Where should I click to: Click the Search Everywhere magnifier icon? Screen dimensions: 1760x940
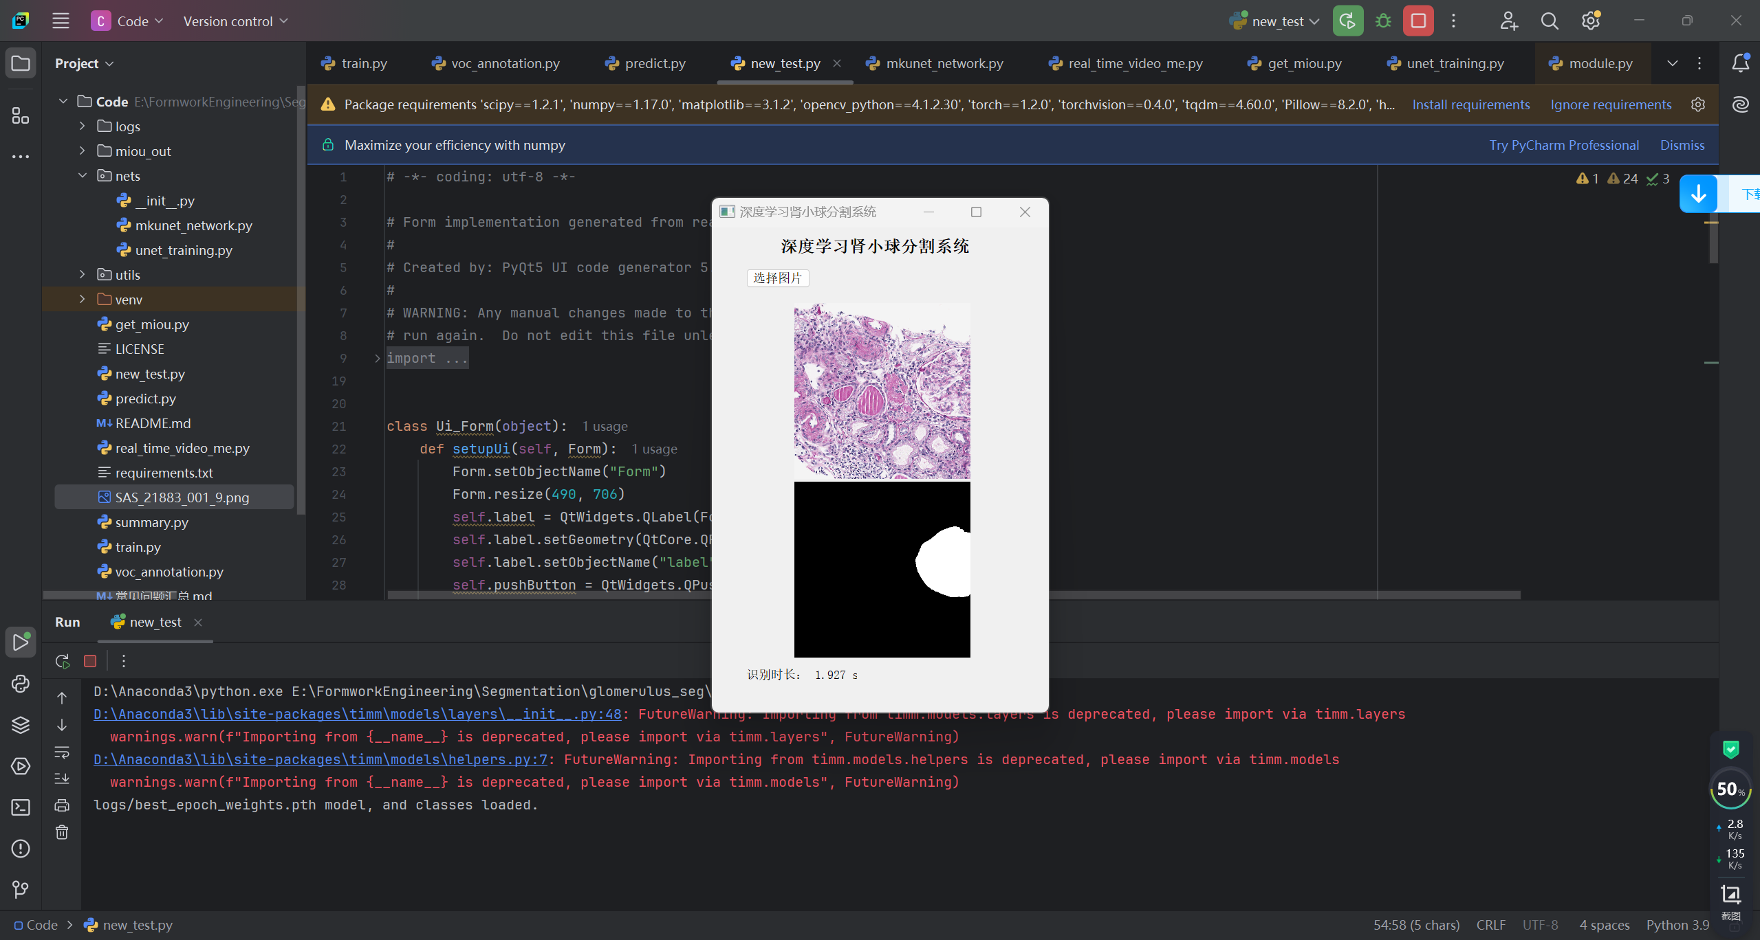[1549, 21]
